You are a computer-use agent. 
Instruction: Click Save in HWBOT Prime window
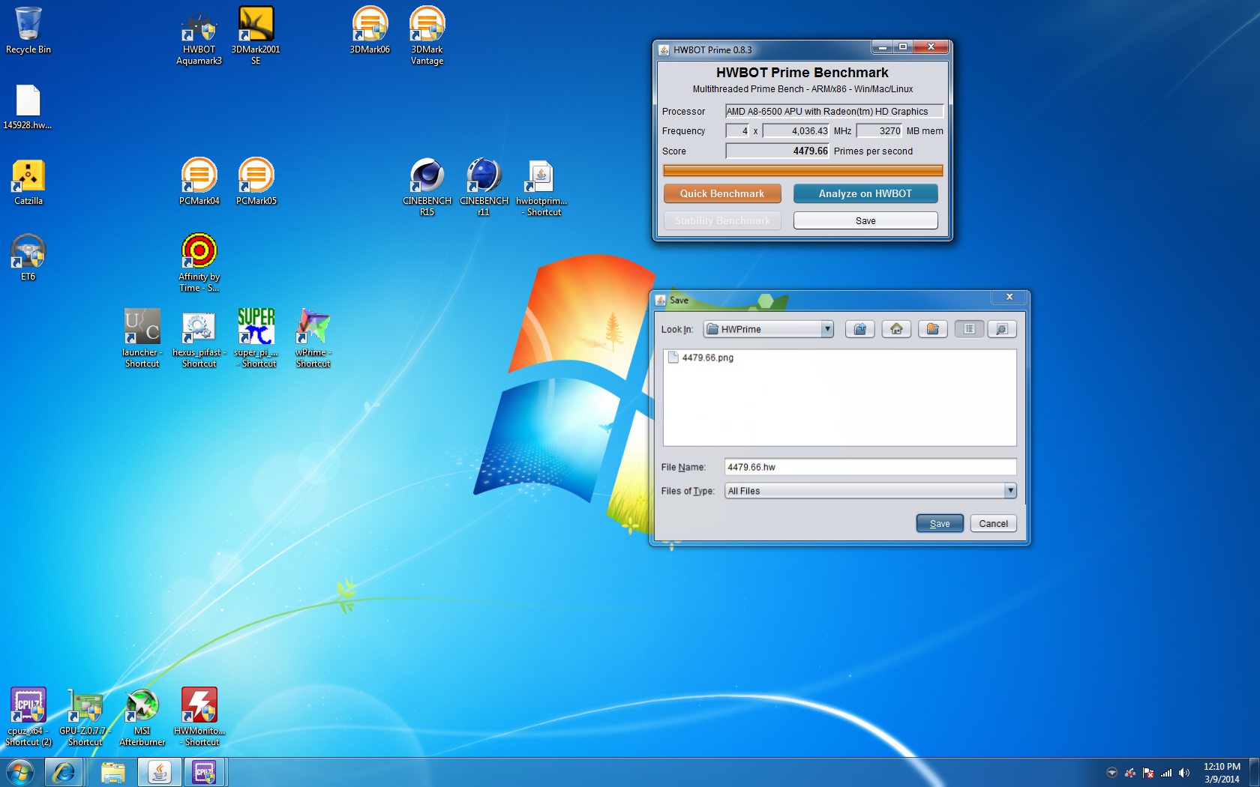865,220
